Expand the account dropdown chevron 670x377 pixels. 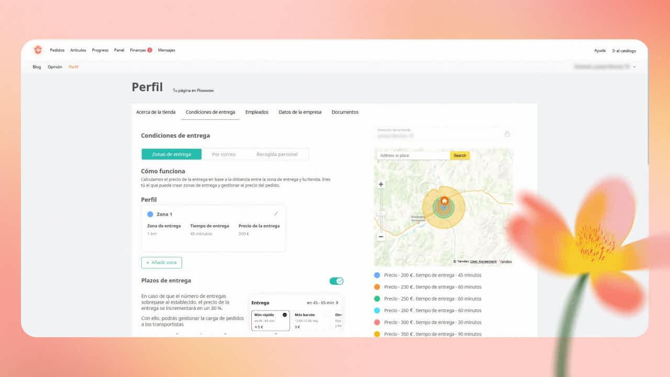click(x=634, y=67)
